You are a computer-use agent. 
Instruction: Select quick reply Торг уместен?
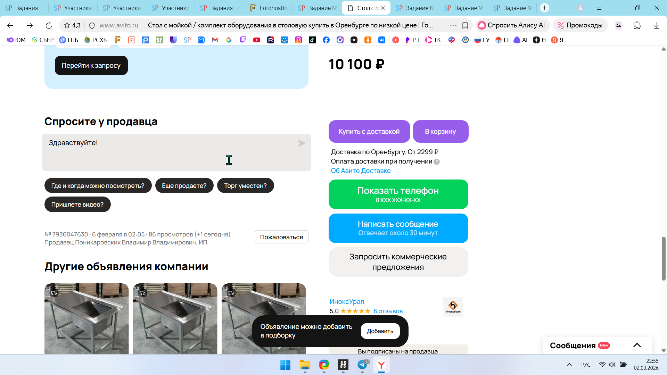click(245, 186)
